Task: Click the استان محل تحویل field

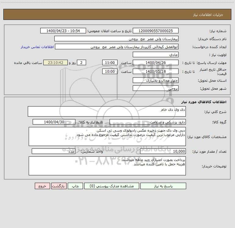Action: 156,80
